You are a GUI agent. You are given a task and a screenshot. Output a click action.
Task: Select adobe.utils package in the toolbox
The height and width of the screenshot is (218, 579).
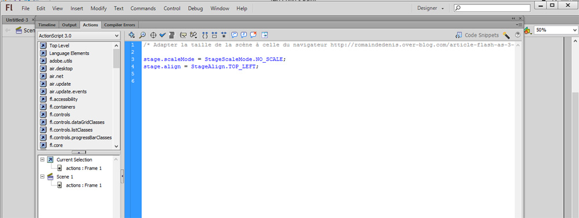(x=61, y=61)
